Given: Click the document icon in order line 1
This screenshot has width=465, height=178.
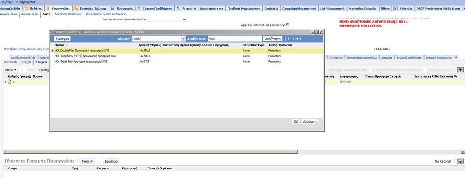Looking at the screenshot, I should [x=9, y=82].
